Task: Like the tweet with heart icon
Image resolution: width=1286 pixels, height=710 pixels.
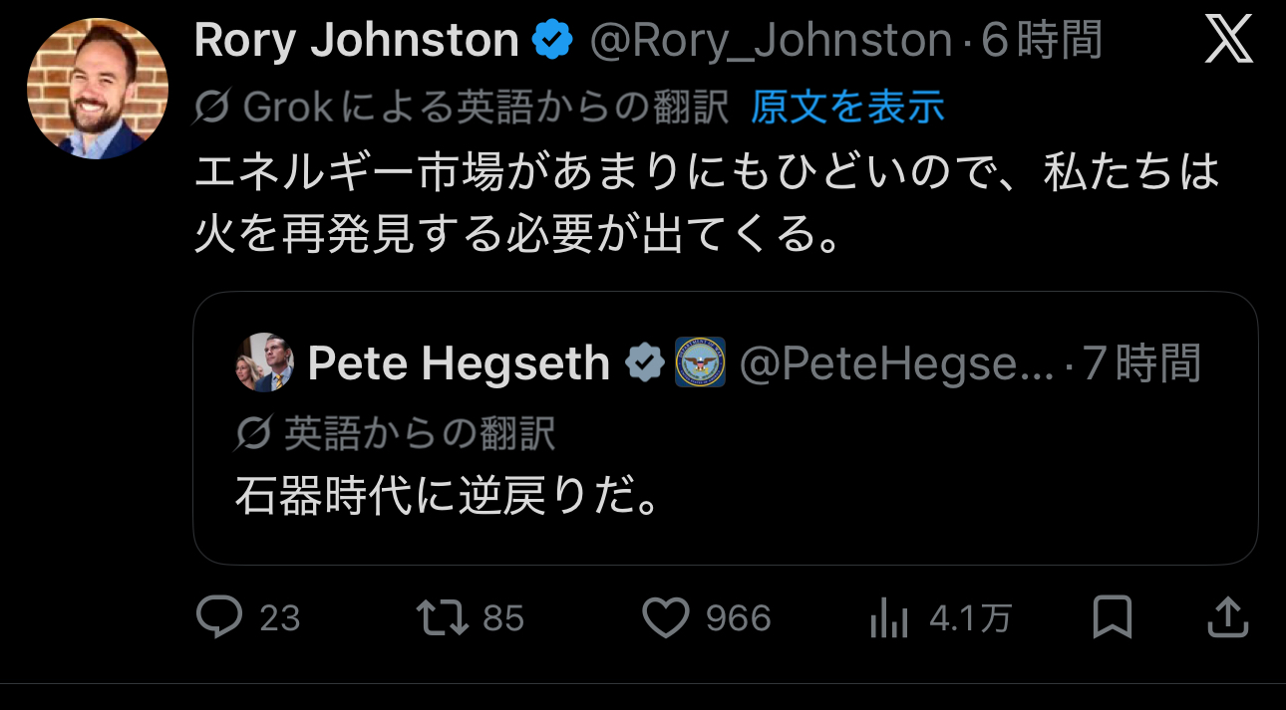Action: click(665, 618)
